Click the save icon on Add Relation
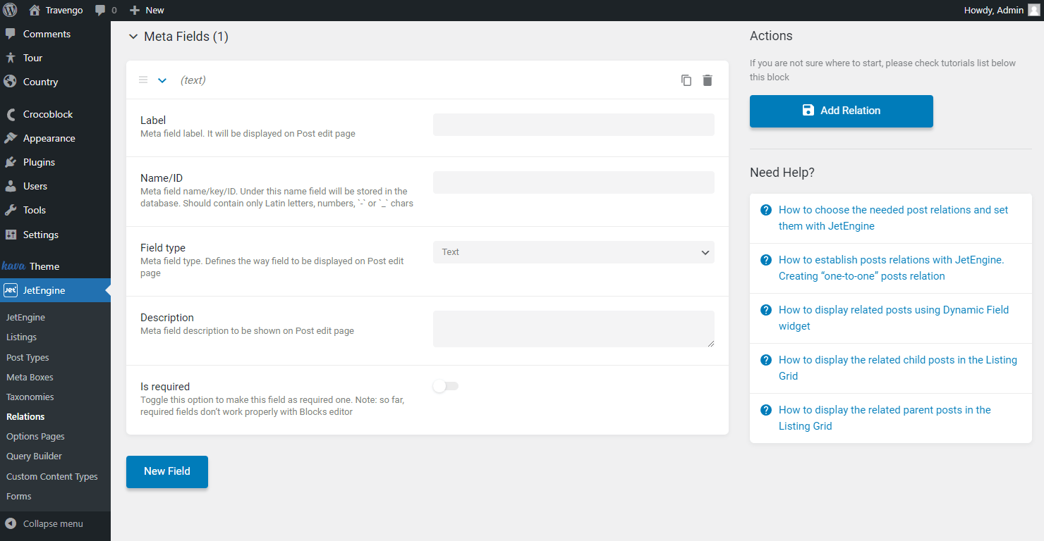 click(808, 110)
